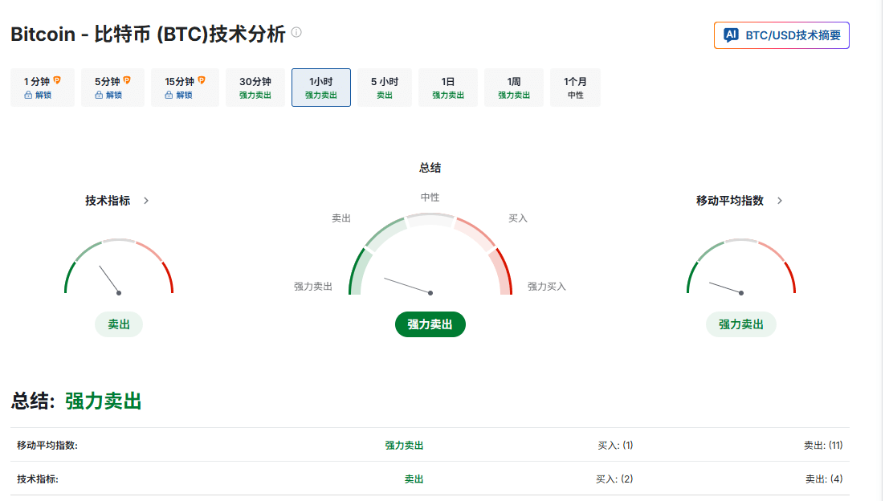Click the lock icon under 5分钟
Image resolution: width=889 pixels, height=501 pixels.
pyautogui.click(x=99, y=96)
